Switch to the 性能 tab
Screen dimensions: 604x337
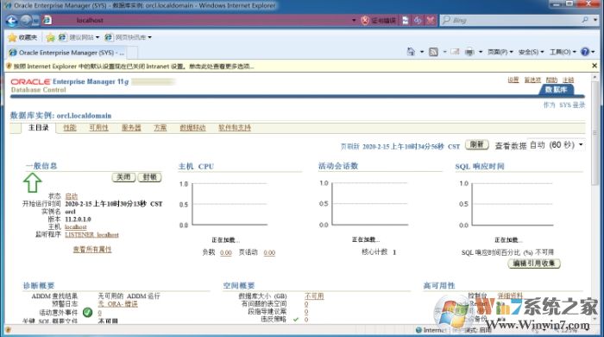click(x=70, y=128)
